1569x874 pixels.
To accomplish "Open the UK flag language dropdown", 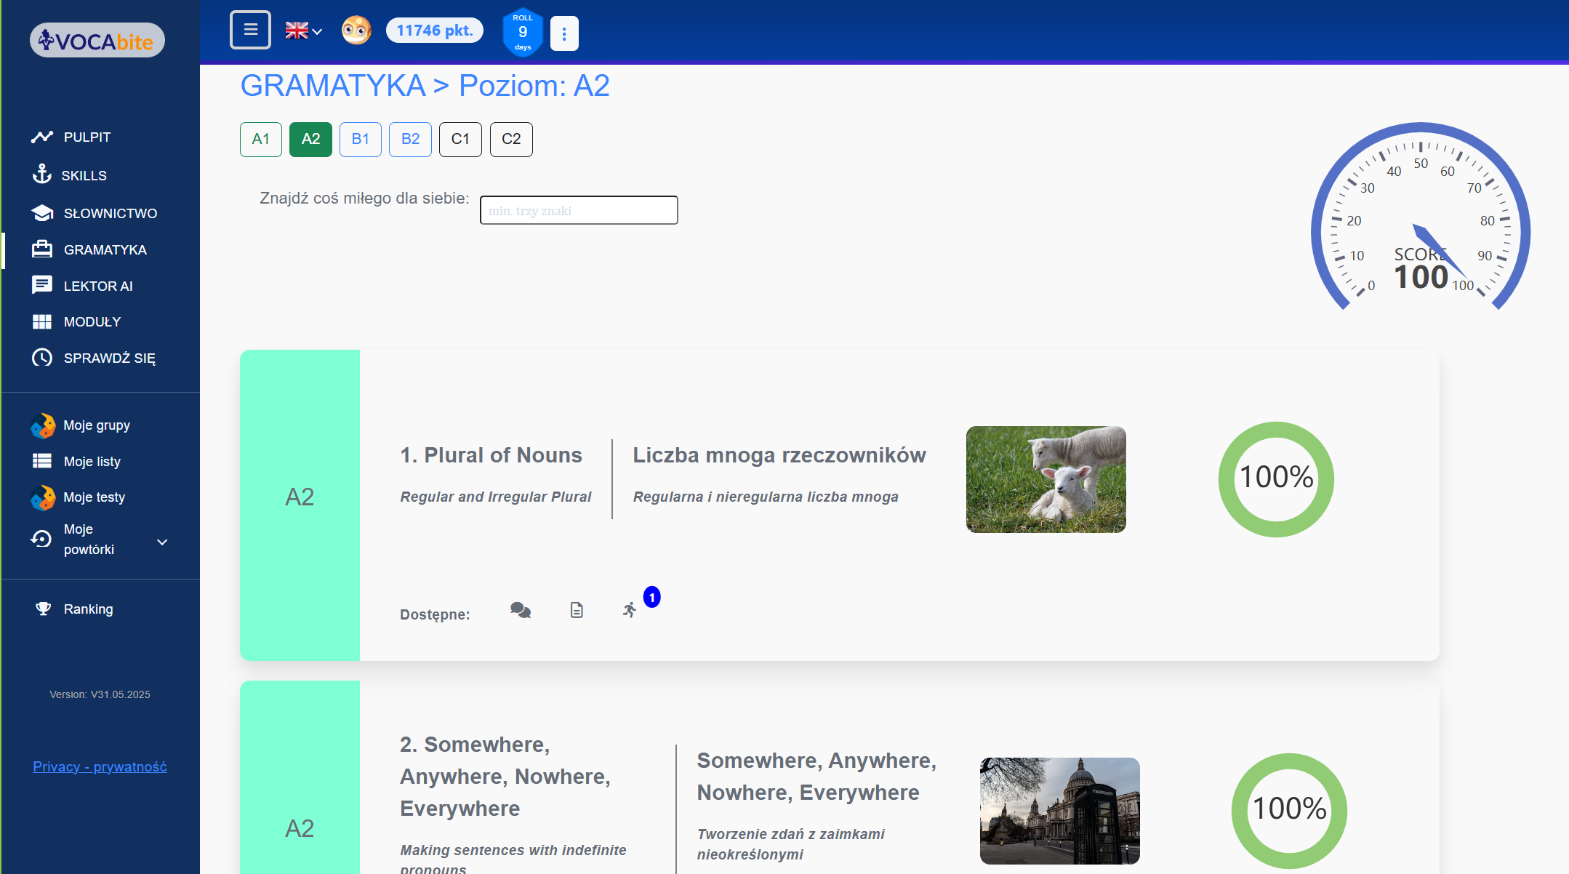I will 303,31.
